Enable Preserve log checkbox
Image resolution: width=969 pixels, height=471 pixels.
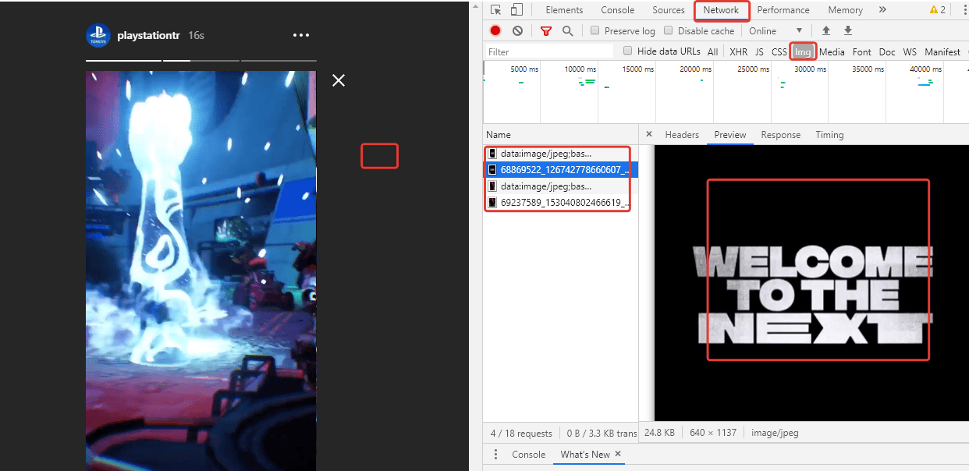pos(595,30)
